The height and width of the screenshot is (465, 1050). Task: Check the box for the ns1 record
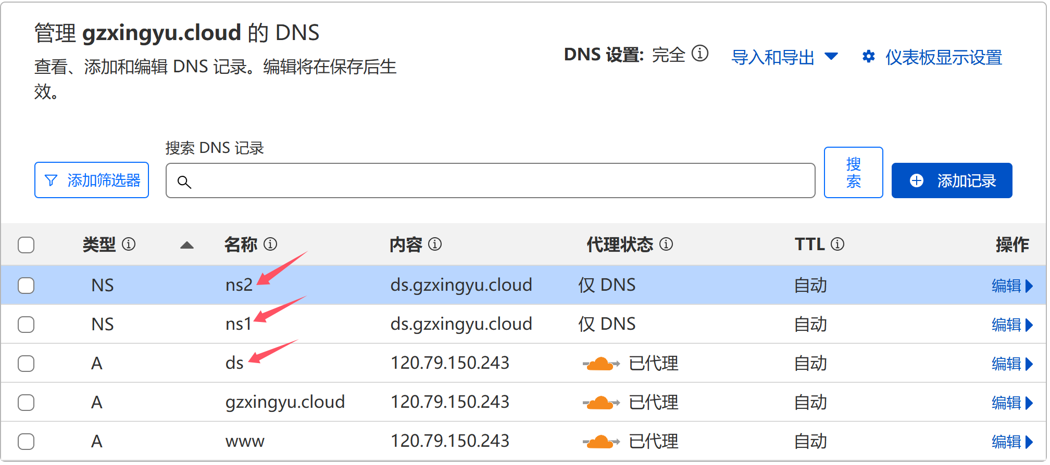[x=26, y=325]
